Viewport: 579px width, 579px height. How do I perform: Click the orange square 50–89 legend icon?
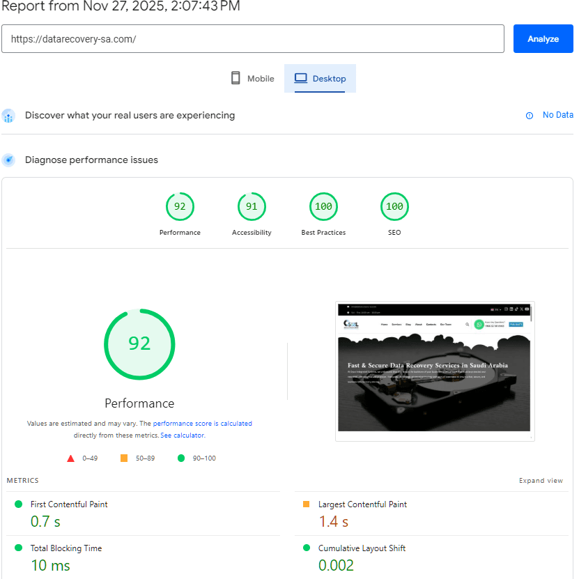[124, 458]
